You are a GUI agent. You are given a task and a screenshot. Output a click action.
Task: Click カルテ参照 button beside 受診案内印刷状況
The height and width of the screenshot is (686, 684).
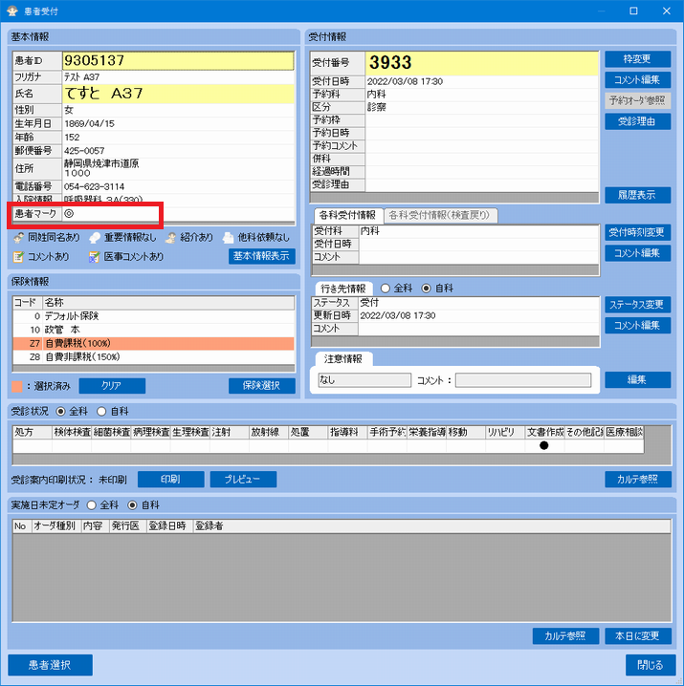tap(638, 480)
